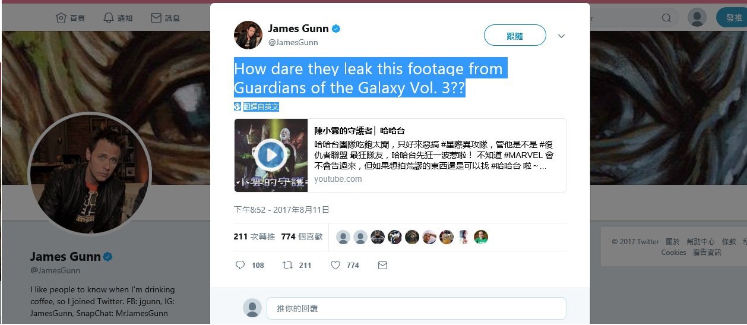Click the globe translate icon
Screen dimensions: 747x325
click(238, 107)
